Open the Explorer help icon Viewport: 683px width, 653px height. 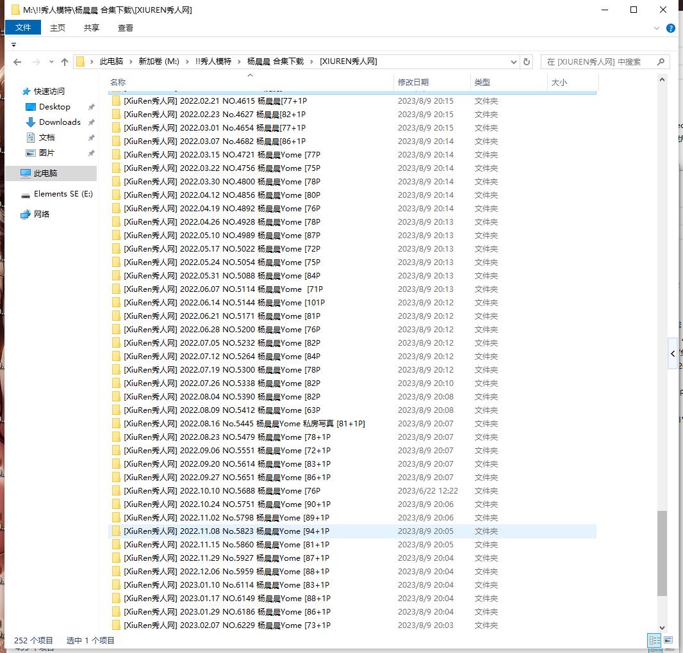[671, 28]
